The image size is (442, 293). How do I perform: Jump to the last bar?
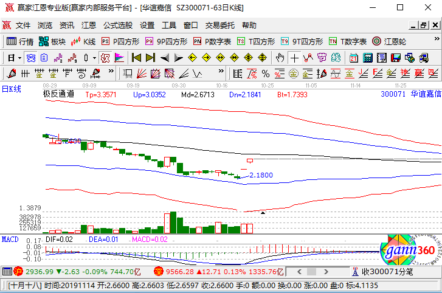tap(150, 58)
